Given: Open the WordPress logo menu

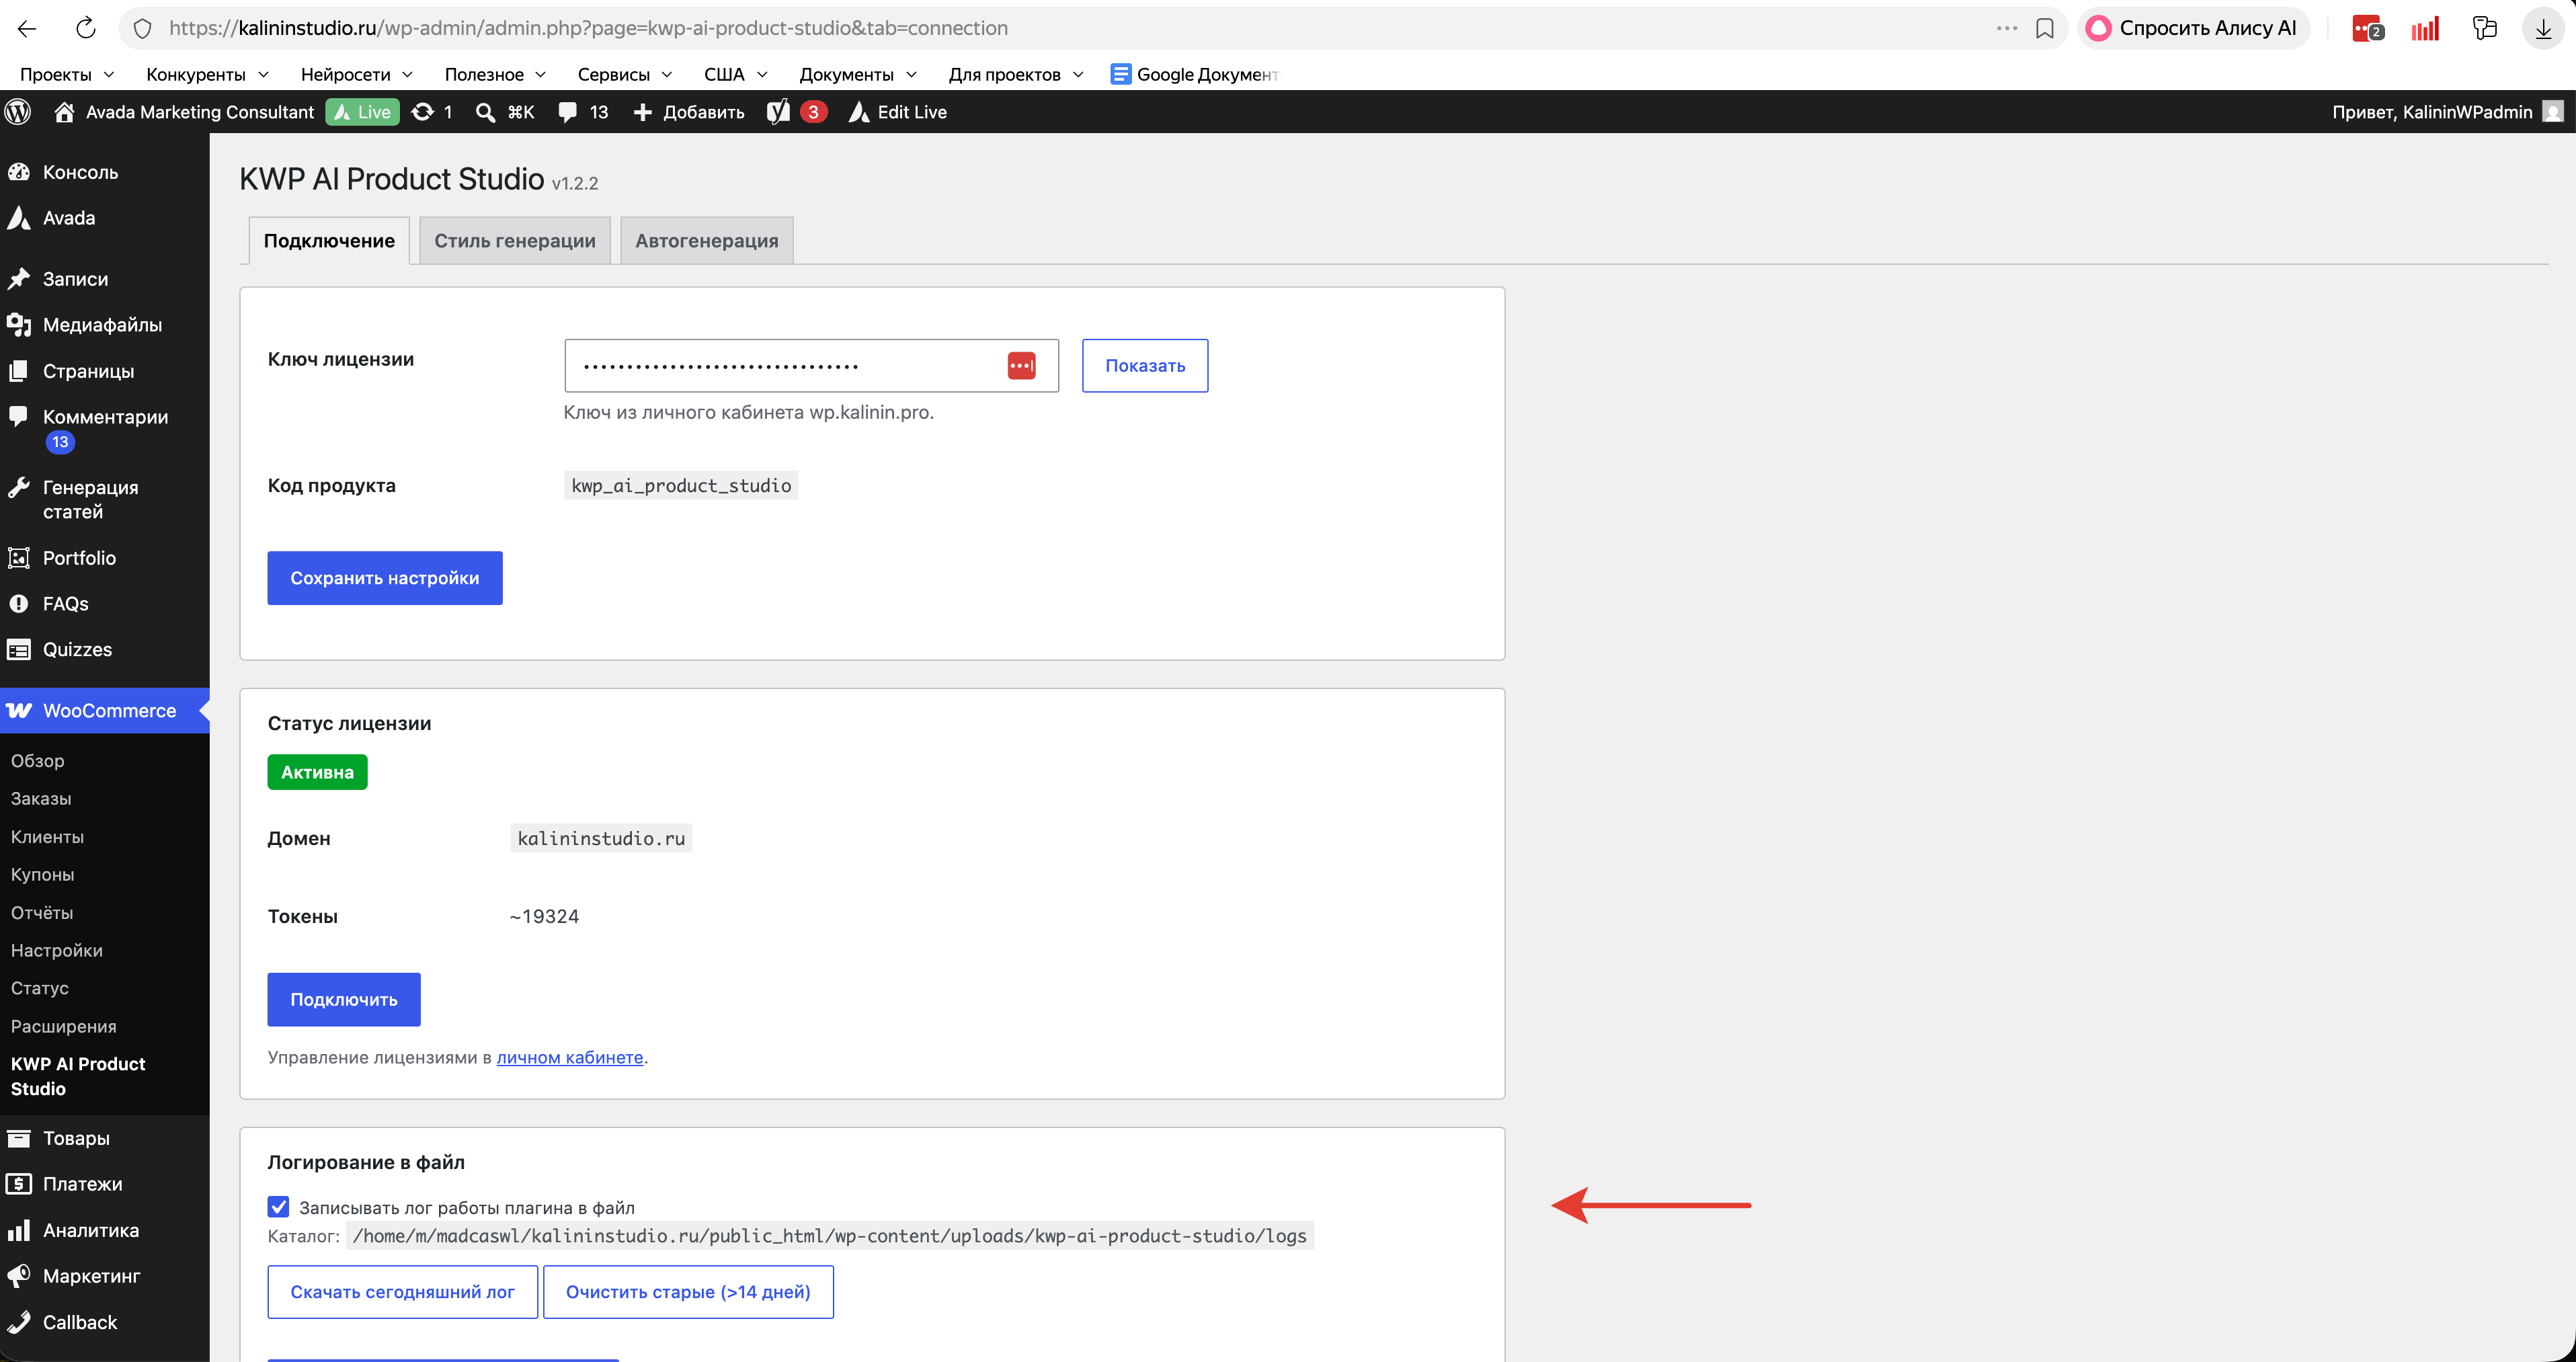Looking at the screenshot, I should point(18,112).
